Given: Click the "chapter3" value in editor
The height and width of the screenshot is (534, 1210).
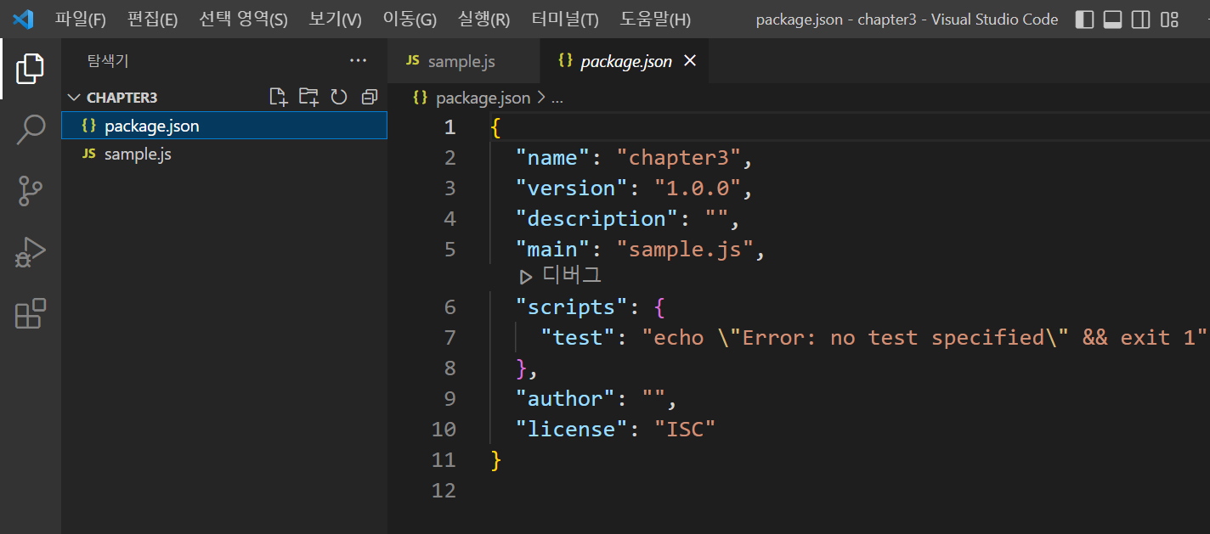Looking at the screenshot, I should 679,158.
